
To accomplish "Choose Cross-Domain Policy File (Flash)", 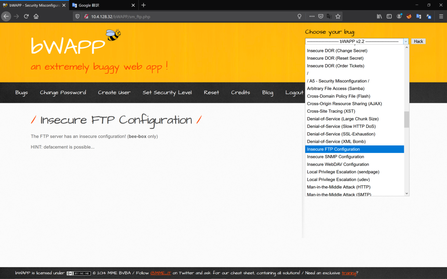I will tap(355, 96).
